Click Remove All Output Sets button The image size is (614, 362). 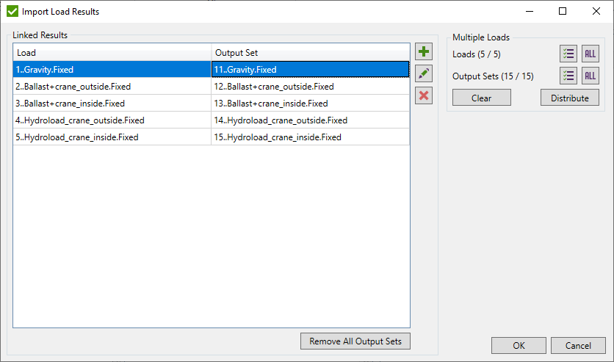tap(355, 341)
